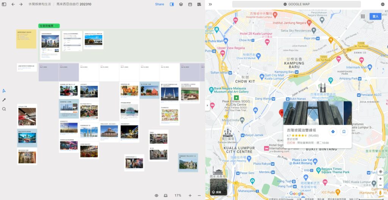The image size is (388, 200).
Task: Switch map layer via 圖層 thumbnail
Action: tap(219, 187)
